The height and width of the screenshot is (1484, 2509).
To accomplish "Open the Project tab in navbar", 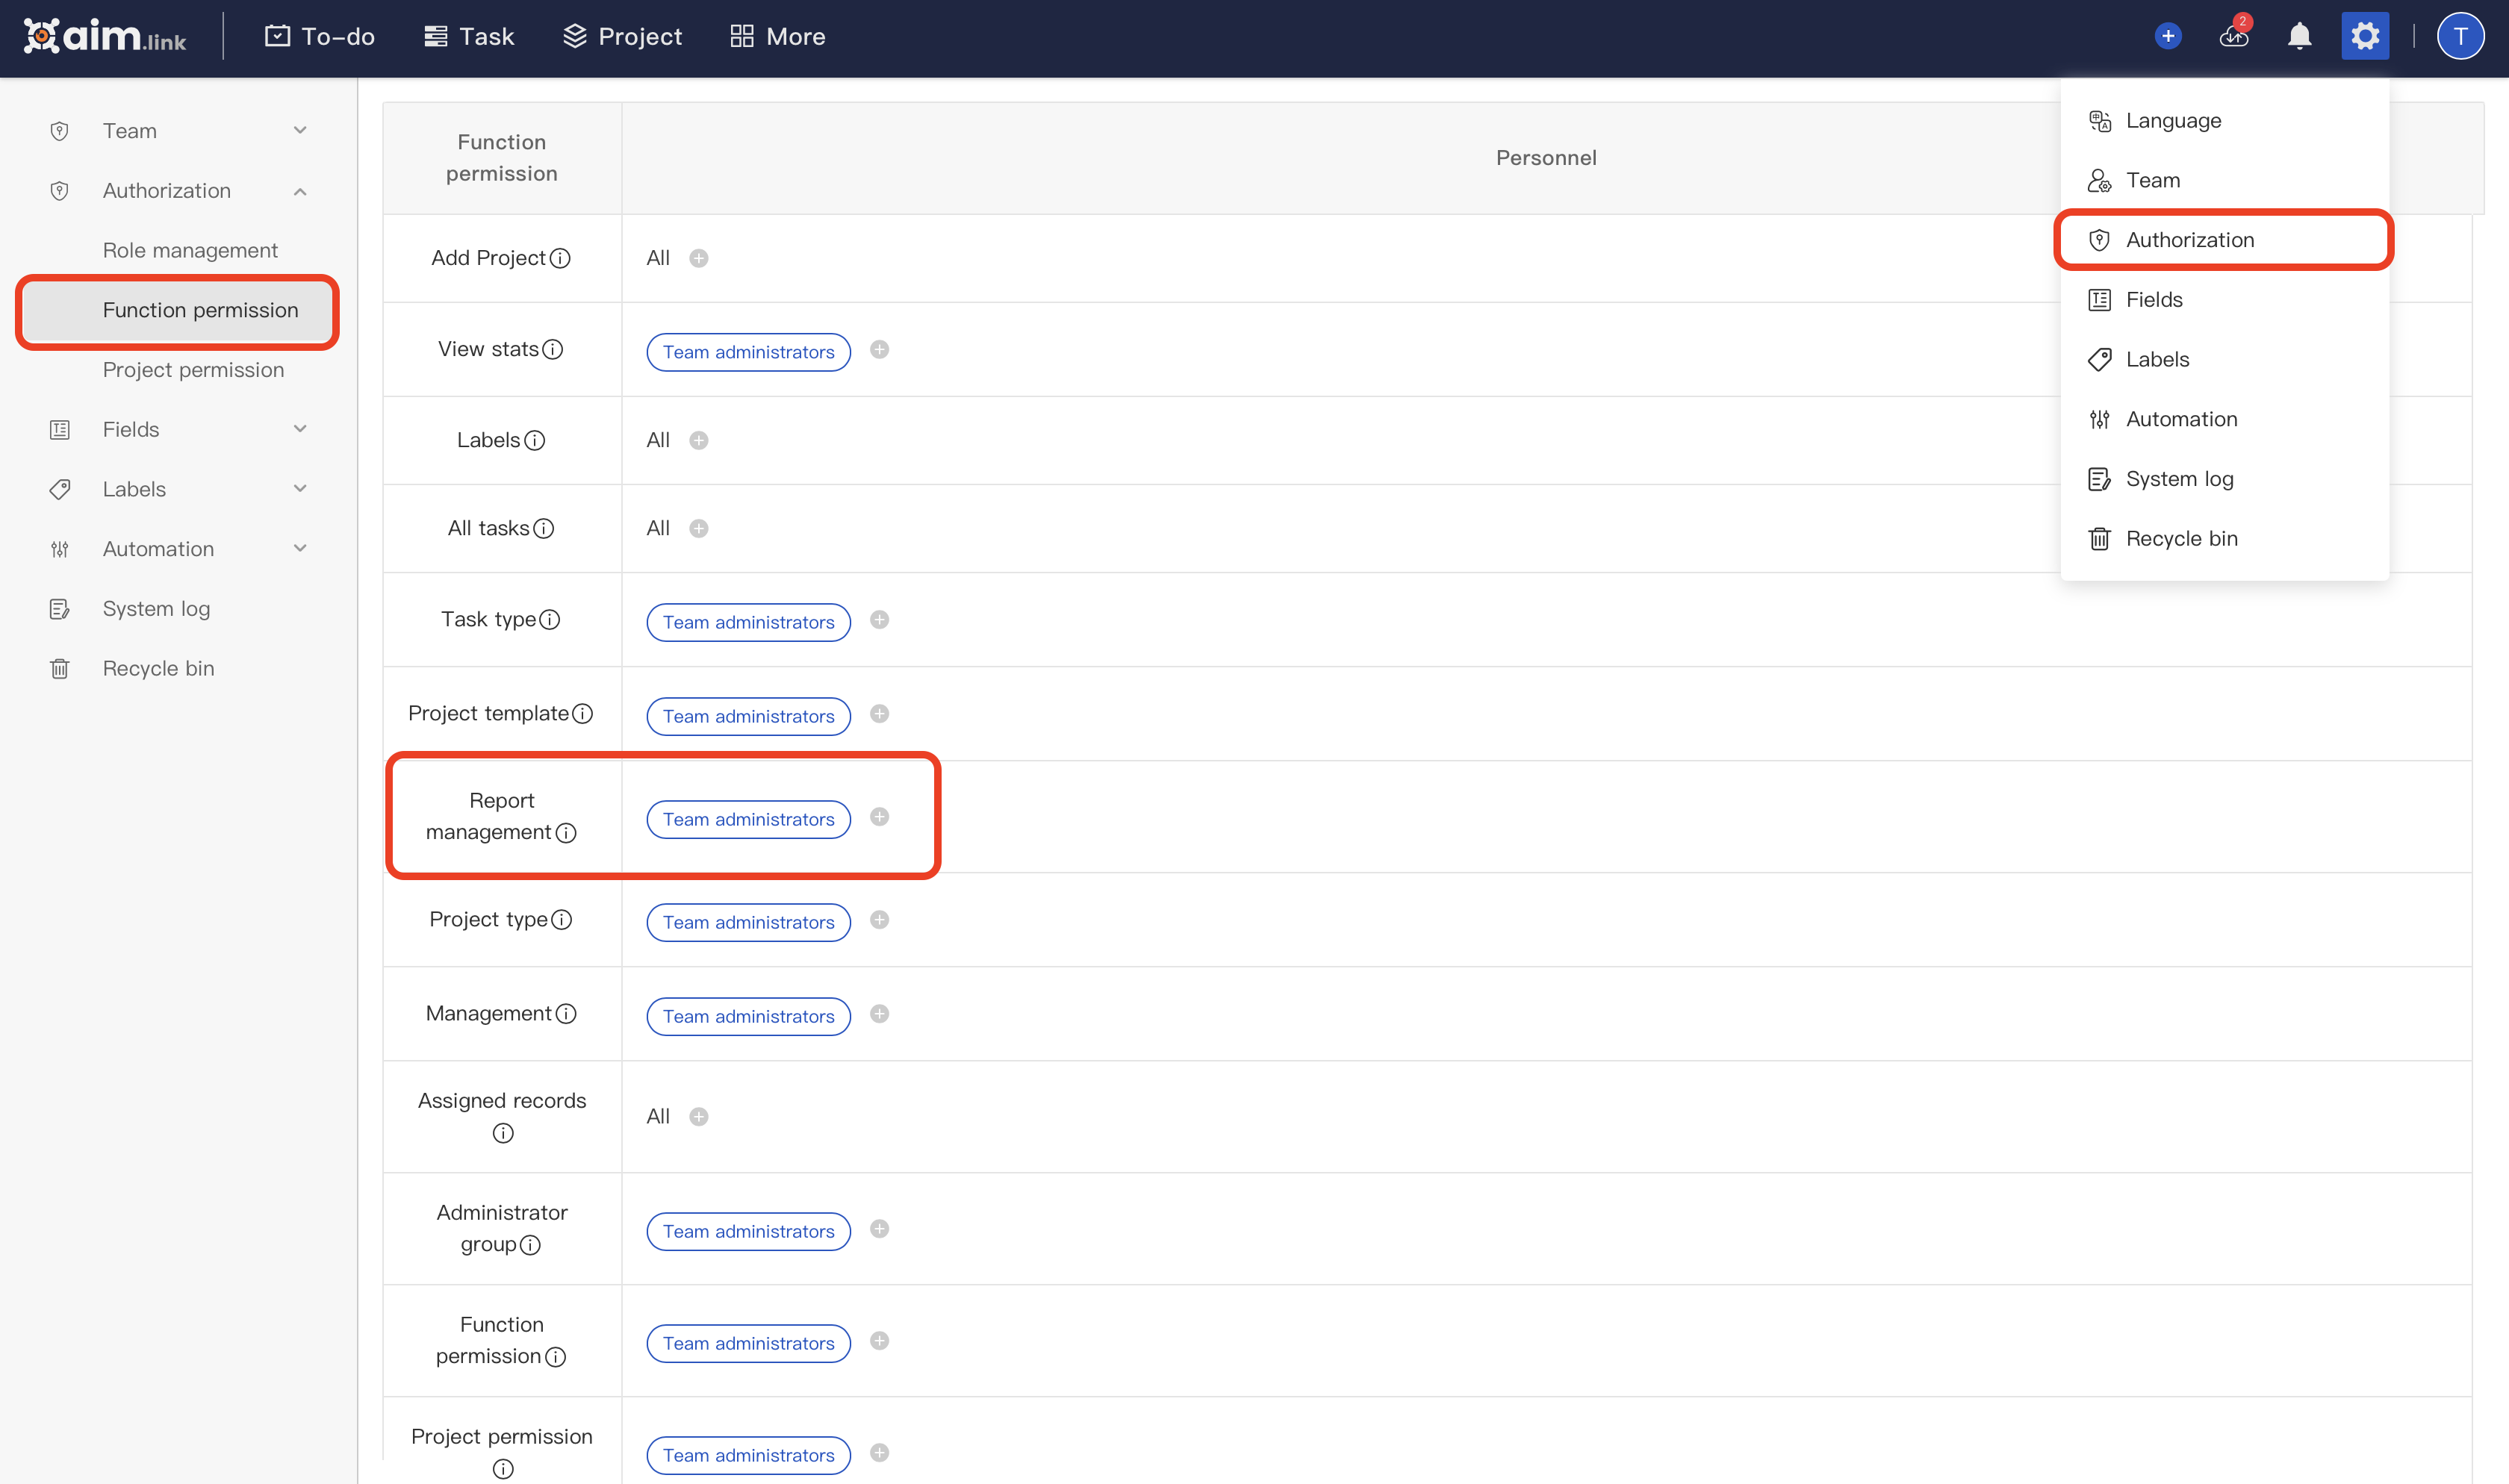I will pyautogui.click(x=622, y=37).
